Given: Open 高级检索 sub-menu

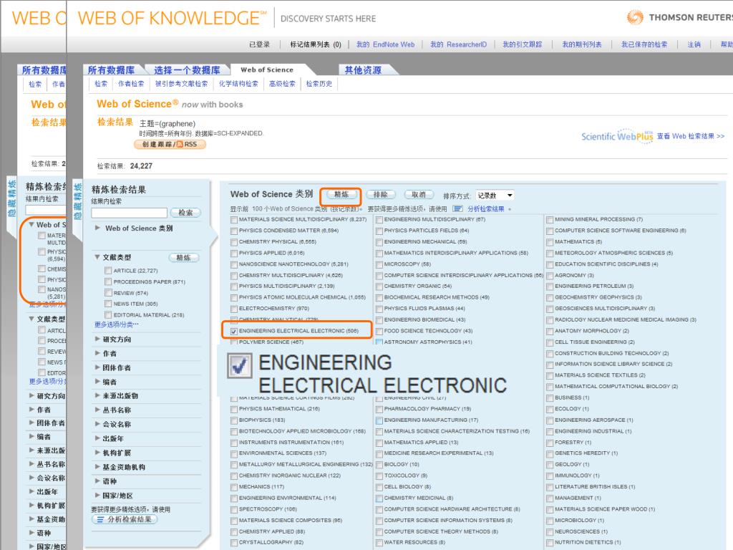Looking at the screenshot, I should point(282,84).
